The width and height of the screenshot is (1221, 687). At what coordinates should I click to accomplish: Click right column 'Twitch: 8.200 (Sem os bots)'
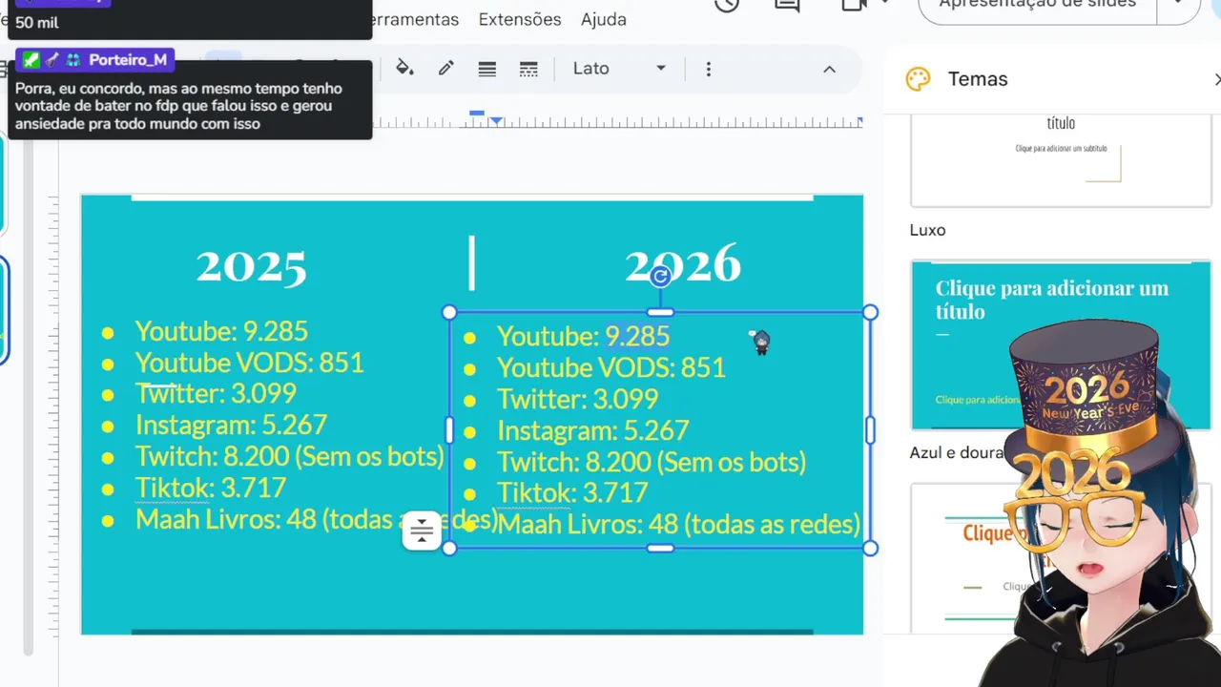651,462
